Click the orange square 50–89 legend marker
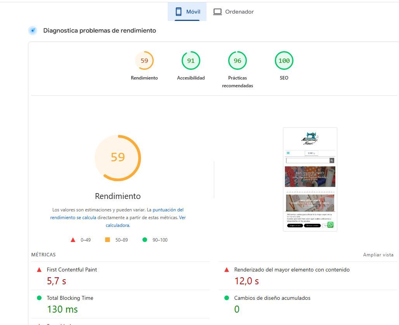 pos(108,240)
